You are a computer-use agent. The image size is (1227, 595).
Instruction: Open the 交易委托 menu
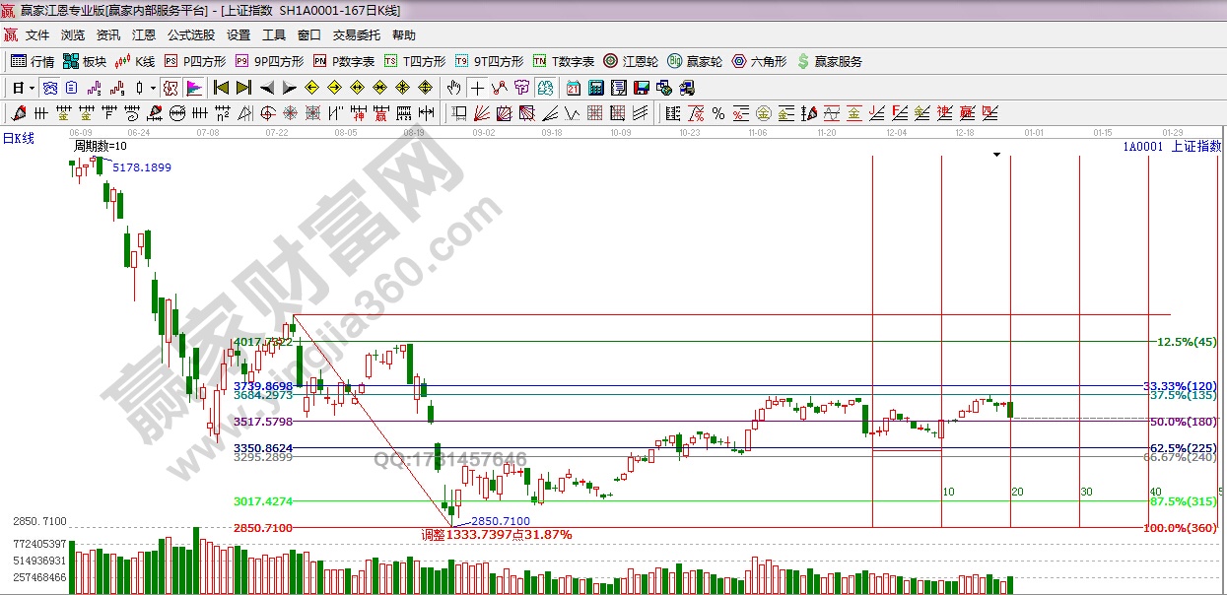tap(356, 35)
